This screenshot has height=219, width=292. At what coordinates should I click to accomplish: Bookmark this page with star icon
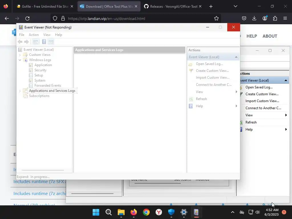(216, 19)
